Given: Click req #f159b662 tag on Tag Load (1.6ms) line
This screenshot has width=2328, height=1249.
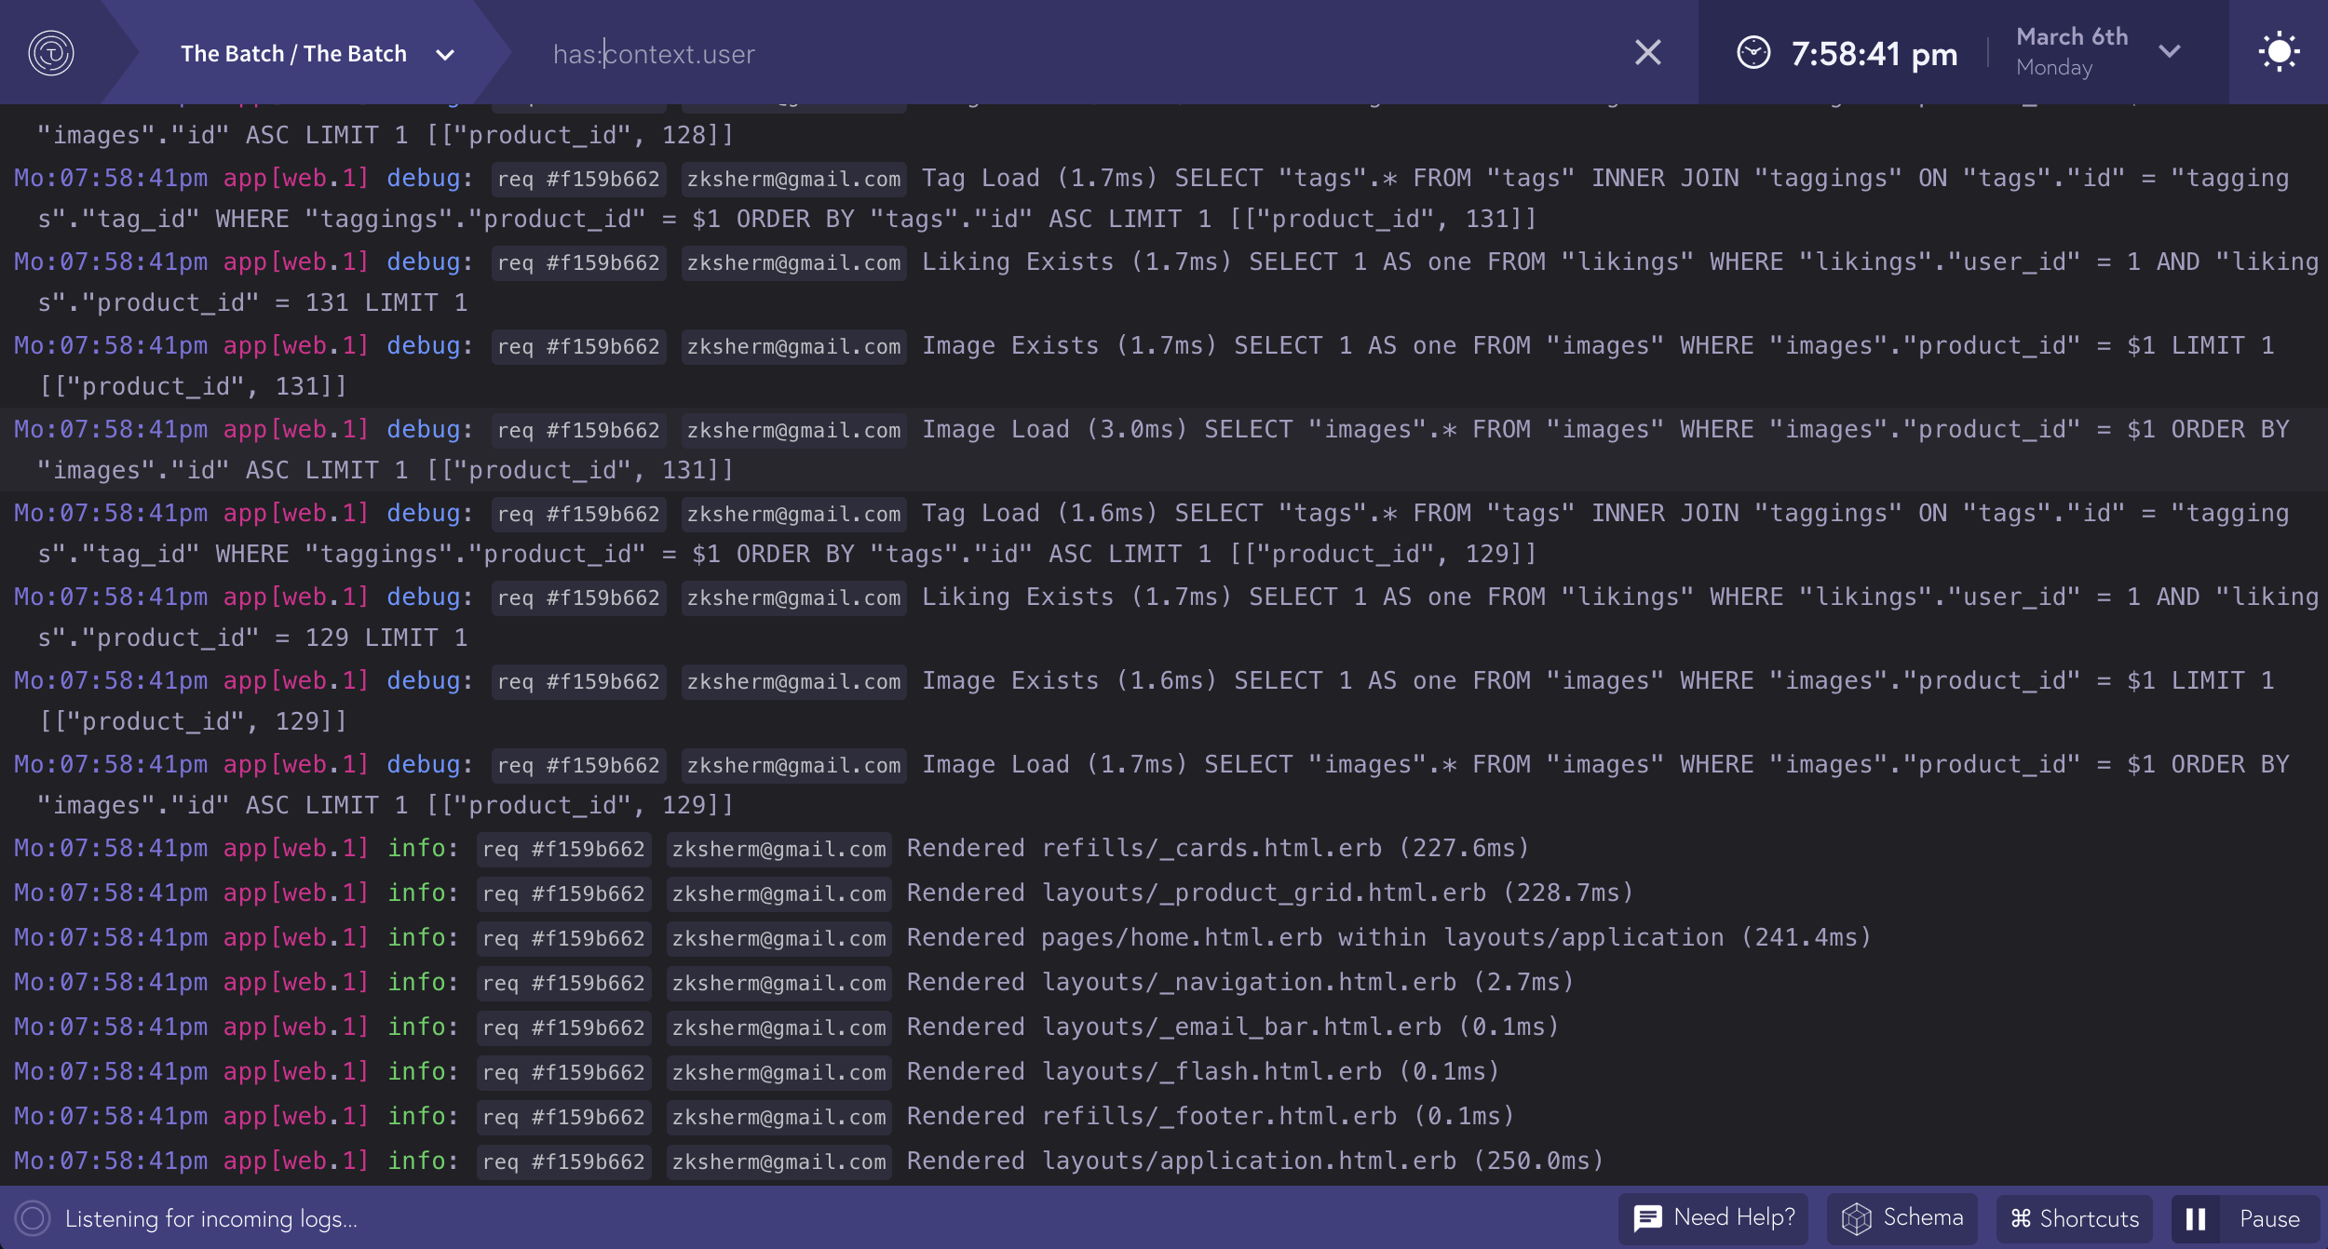Looking at the screenshot, I should [578, 514].
